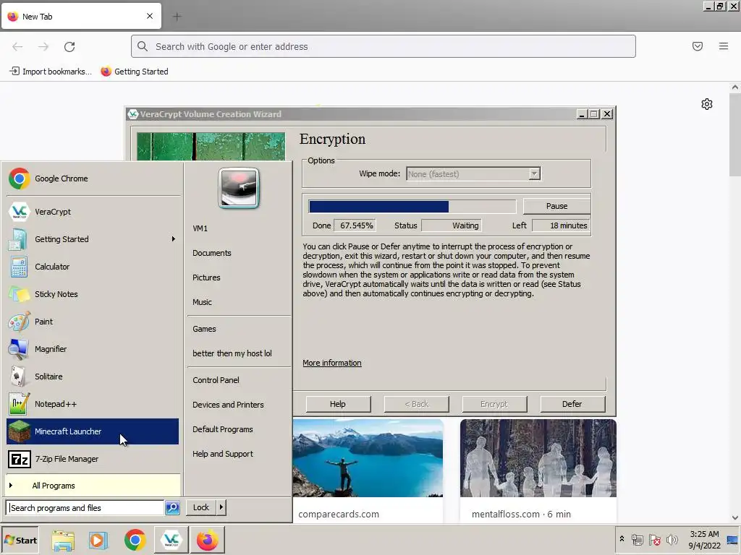Image resolution: width=741 pixels, height=555 pixels.
Task: Expand All Programs in the Start menu
Action: point(93,486)
